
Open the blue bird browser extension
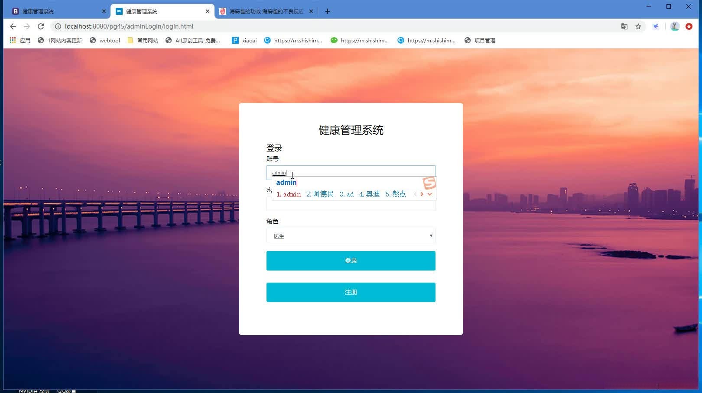click(x=656, y=26)
